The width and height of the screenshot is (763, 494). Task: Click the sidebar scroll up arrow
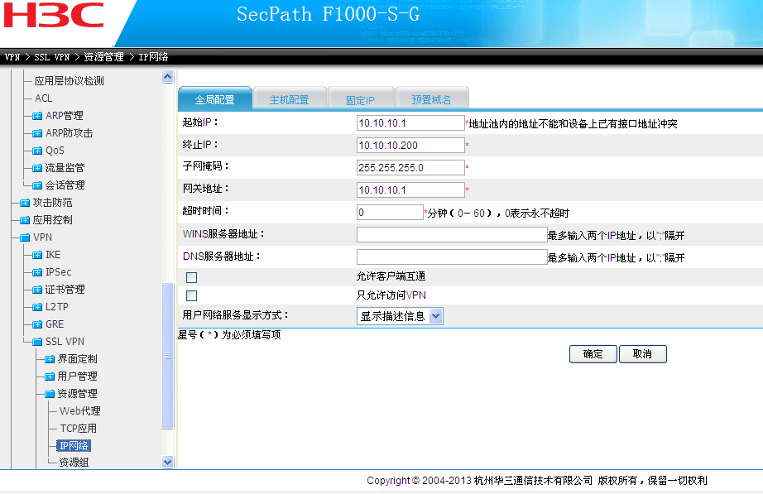tap(168, 77)
